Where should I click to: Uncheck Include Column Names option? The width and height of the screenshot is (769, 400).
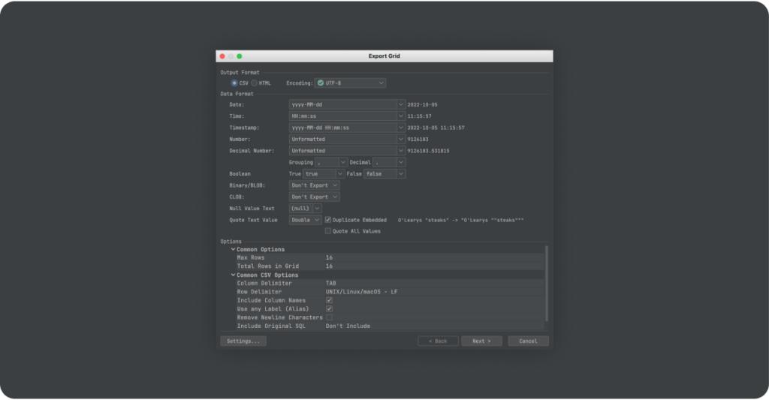pyautogui.click(x=329, y=300)
